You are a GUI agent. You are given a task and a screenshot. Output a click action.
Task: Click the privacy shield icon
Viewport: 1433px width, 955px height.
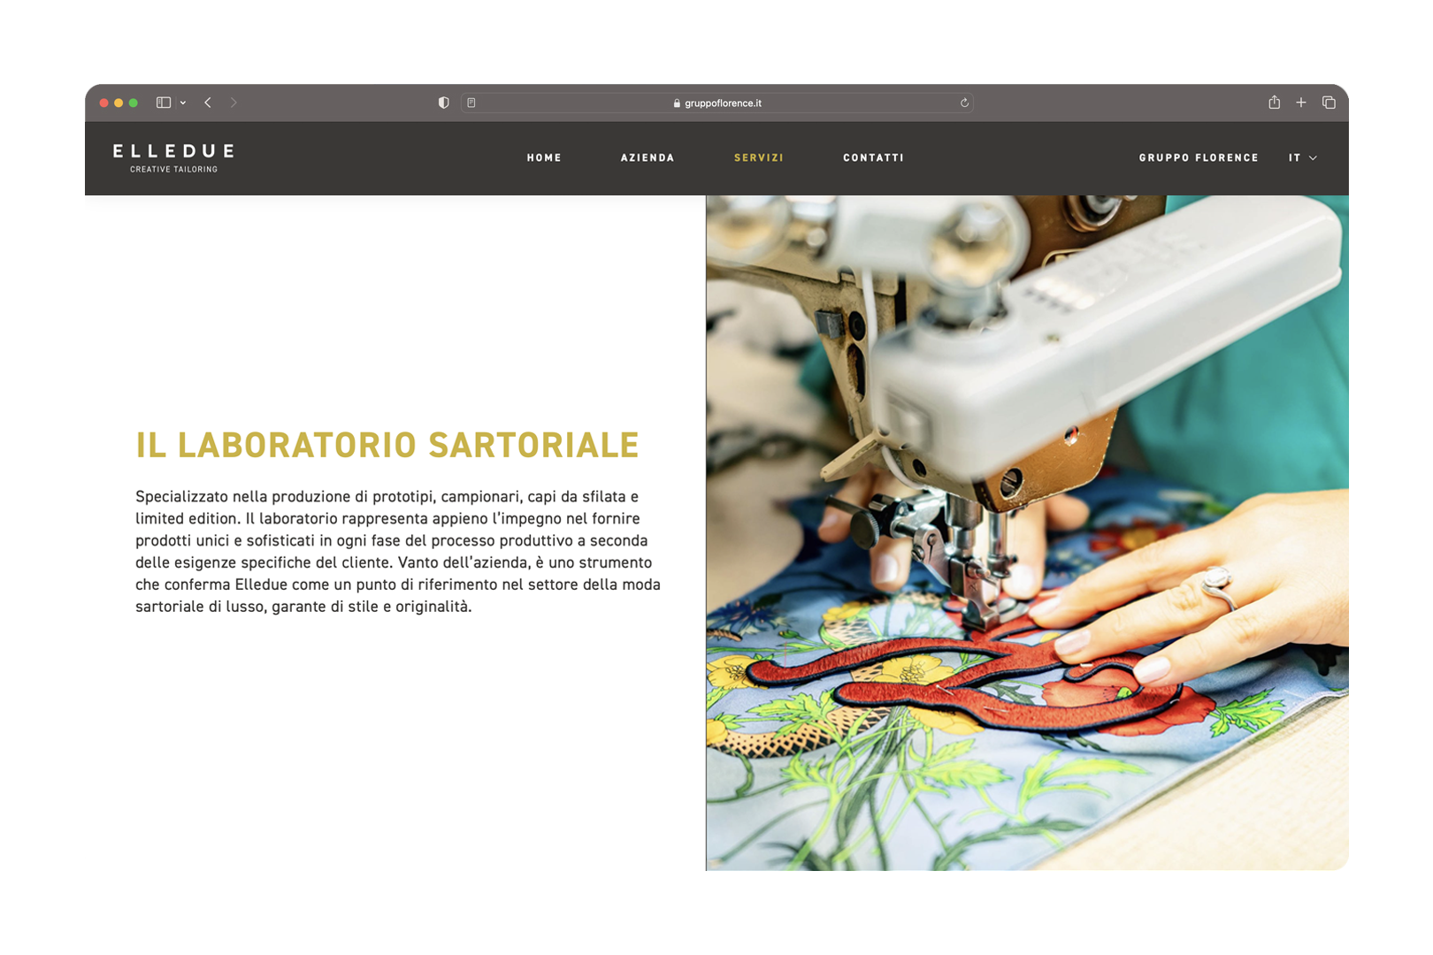[x=444, y=103]
